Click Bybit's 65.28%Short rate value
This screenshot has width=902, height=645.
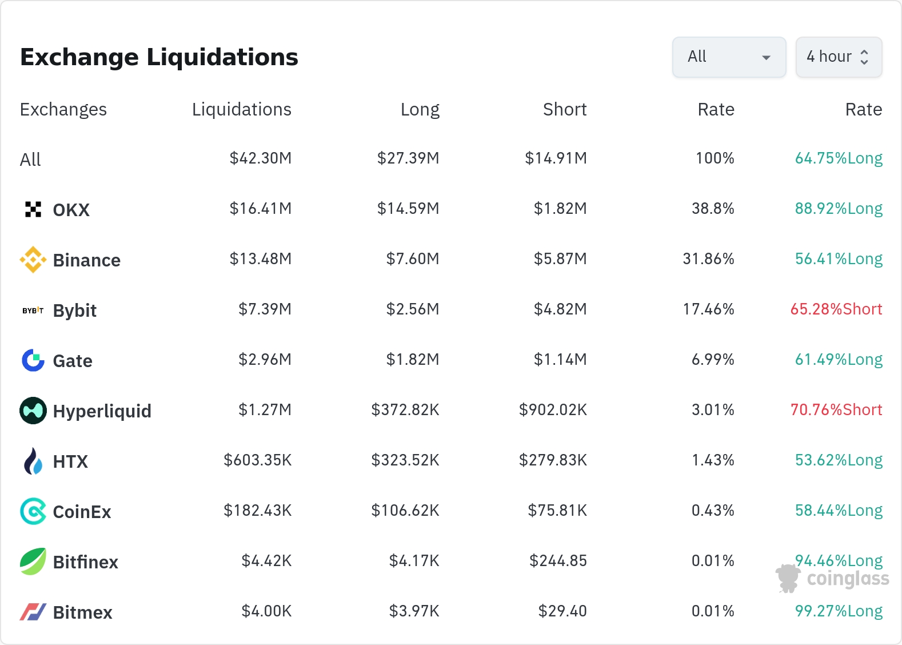click(836, 309)
